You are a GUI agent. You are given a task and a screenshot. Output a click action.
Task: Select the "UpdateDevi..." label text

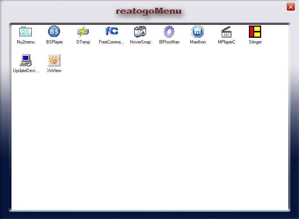point(26,71)
